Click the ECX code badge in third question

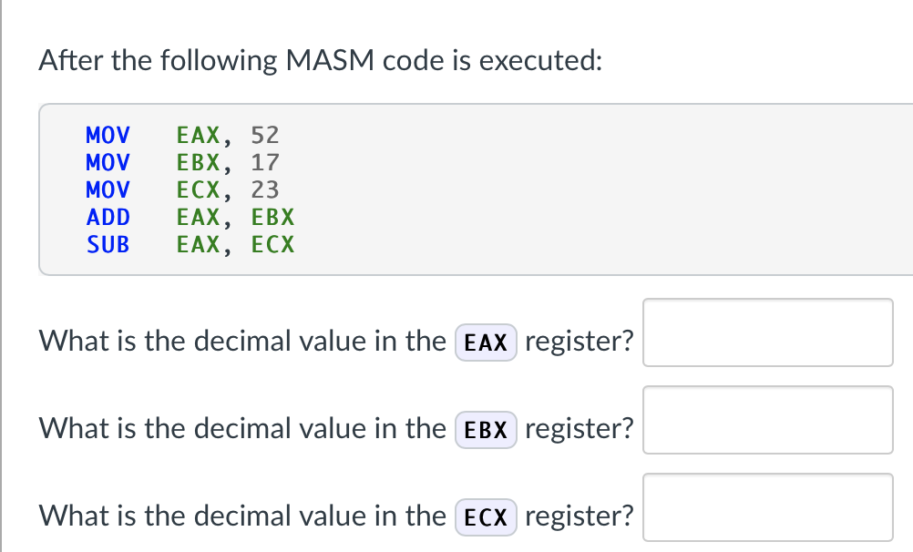(485, 517)
